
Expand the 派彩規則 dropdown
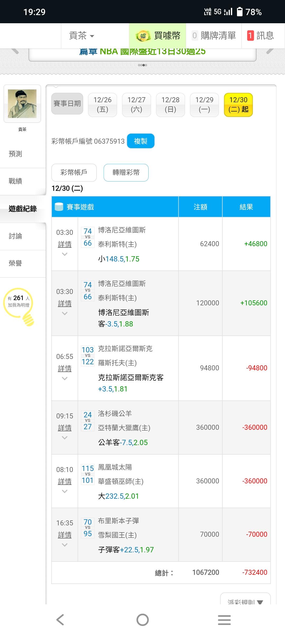[245, 600]
